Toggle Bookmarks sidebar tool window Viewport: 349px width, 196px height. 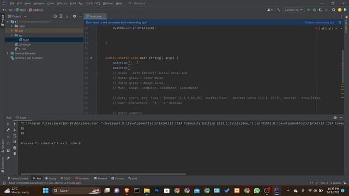[2, 165]
